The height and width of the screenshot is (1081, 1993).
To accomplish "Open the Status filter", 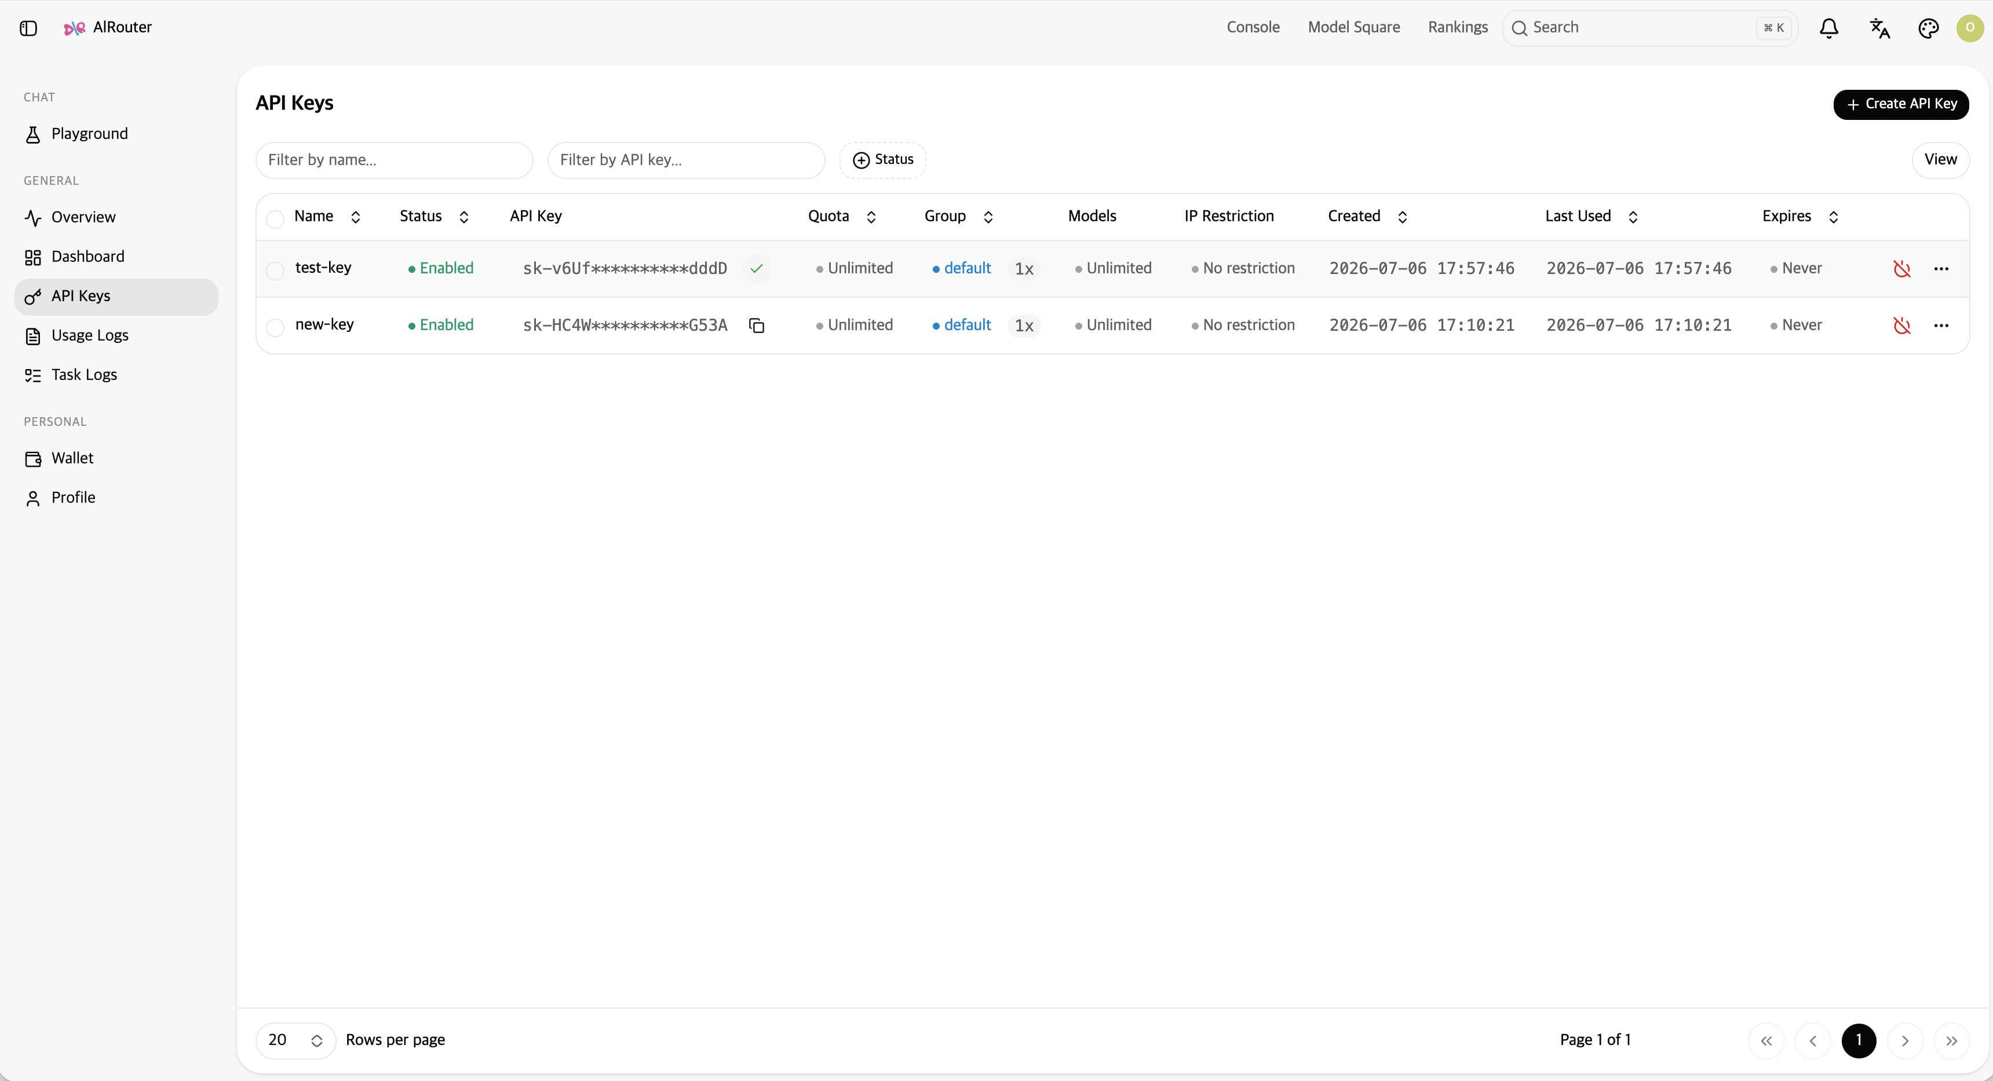I will [x=883, y=160].
